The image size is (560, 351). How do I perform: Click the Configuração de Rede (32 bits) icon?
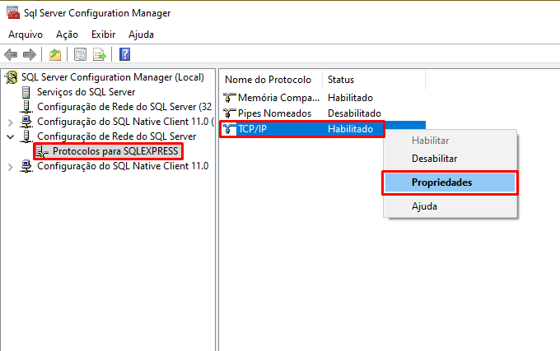pos(26,107)
